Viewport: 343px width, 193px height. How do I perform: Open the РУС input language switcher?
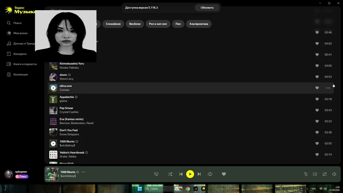(x=314, y=189)
